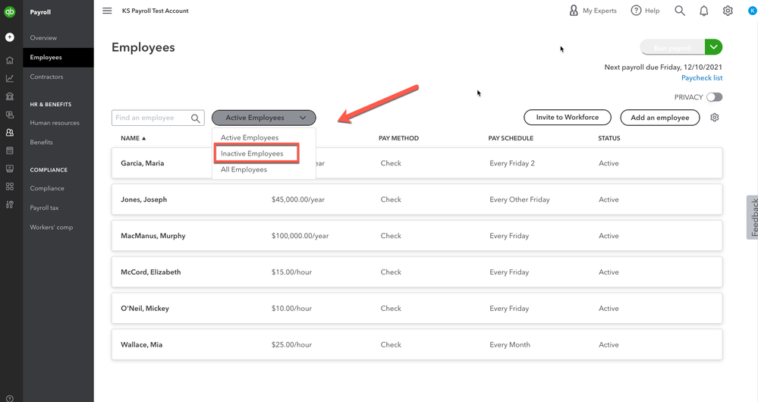This screenshot has height=402, width=758.
Task: Click the monitor icon in left rail
Action: click(x=10, y=168)
